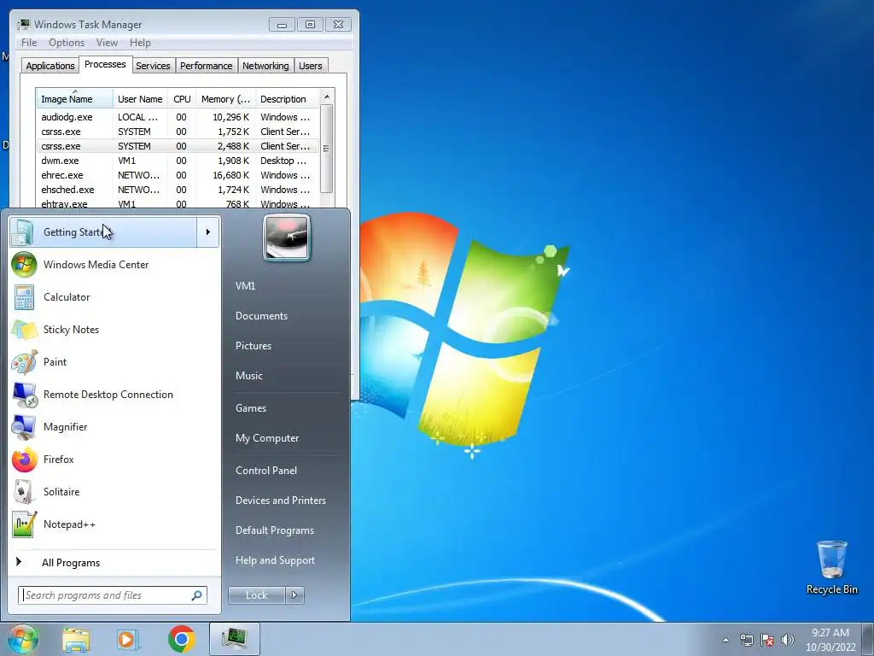Open Windows Explorer taskbar icon

click(x=76, y=639)
